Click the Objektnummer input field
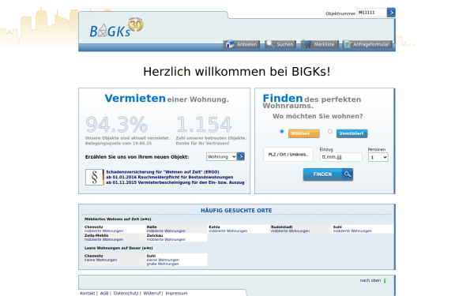The image size is (474, 296). pyautogui.click(x=371, y=13)
